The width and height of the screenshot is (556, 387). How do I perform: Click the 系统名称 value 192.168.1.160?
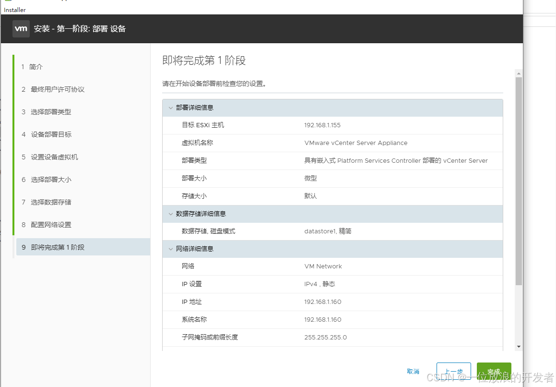323,320
